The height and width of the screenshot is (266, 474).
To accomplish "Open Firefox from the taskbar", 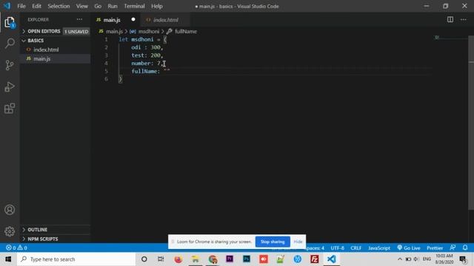I will point(178,259).
